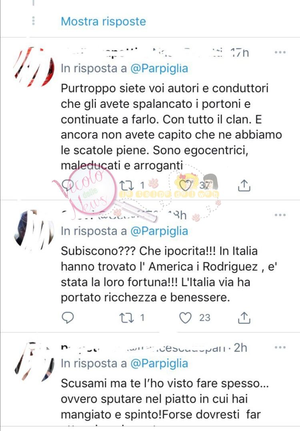Open more options on the 2h tweet
The image size is (300, 431).
280,347
